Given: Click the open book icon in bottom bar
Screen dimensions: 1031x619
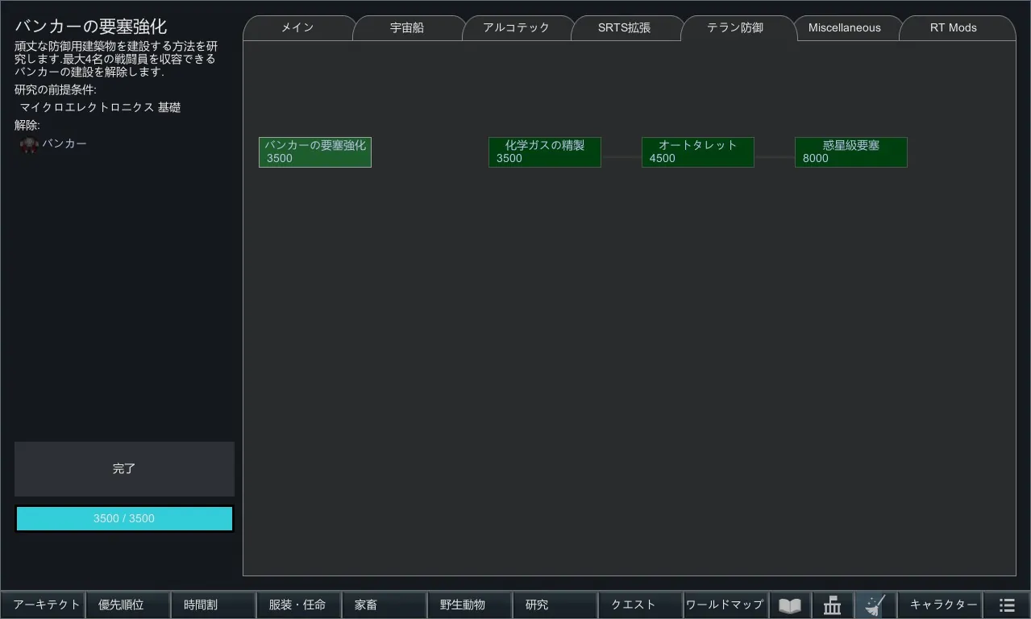Looking at the screenshot, I should (790, 605).
